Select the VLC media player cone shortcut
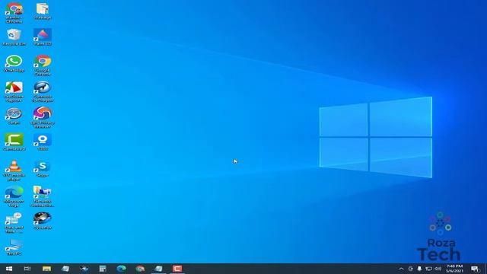This screenshot has height=274, width=487. tap(14, 170)
